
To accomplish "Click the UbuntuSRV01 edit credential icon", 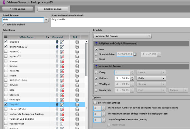I will pos(62,109).
